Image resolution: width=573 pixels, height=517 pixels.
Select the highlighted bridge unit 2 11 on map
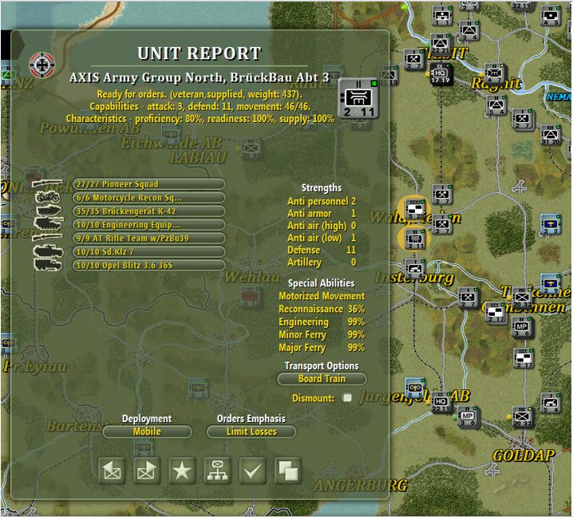[x=415, y=239]
